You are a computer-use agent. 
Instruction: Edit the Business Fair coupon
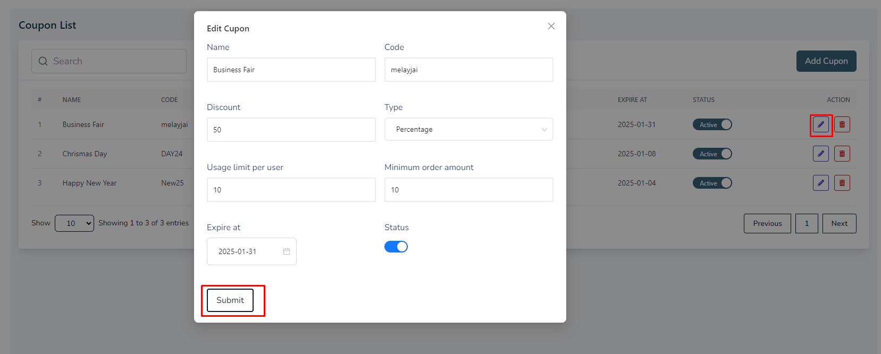pyautogui.click(x=821, y=124)
